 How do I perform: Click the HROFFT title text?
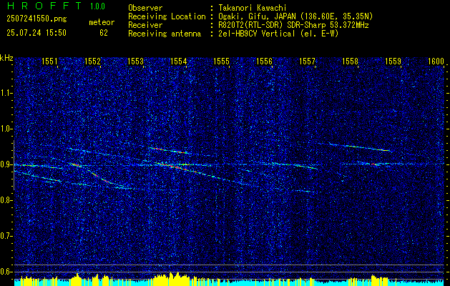coord(44,6)
